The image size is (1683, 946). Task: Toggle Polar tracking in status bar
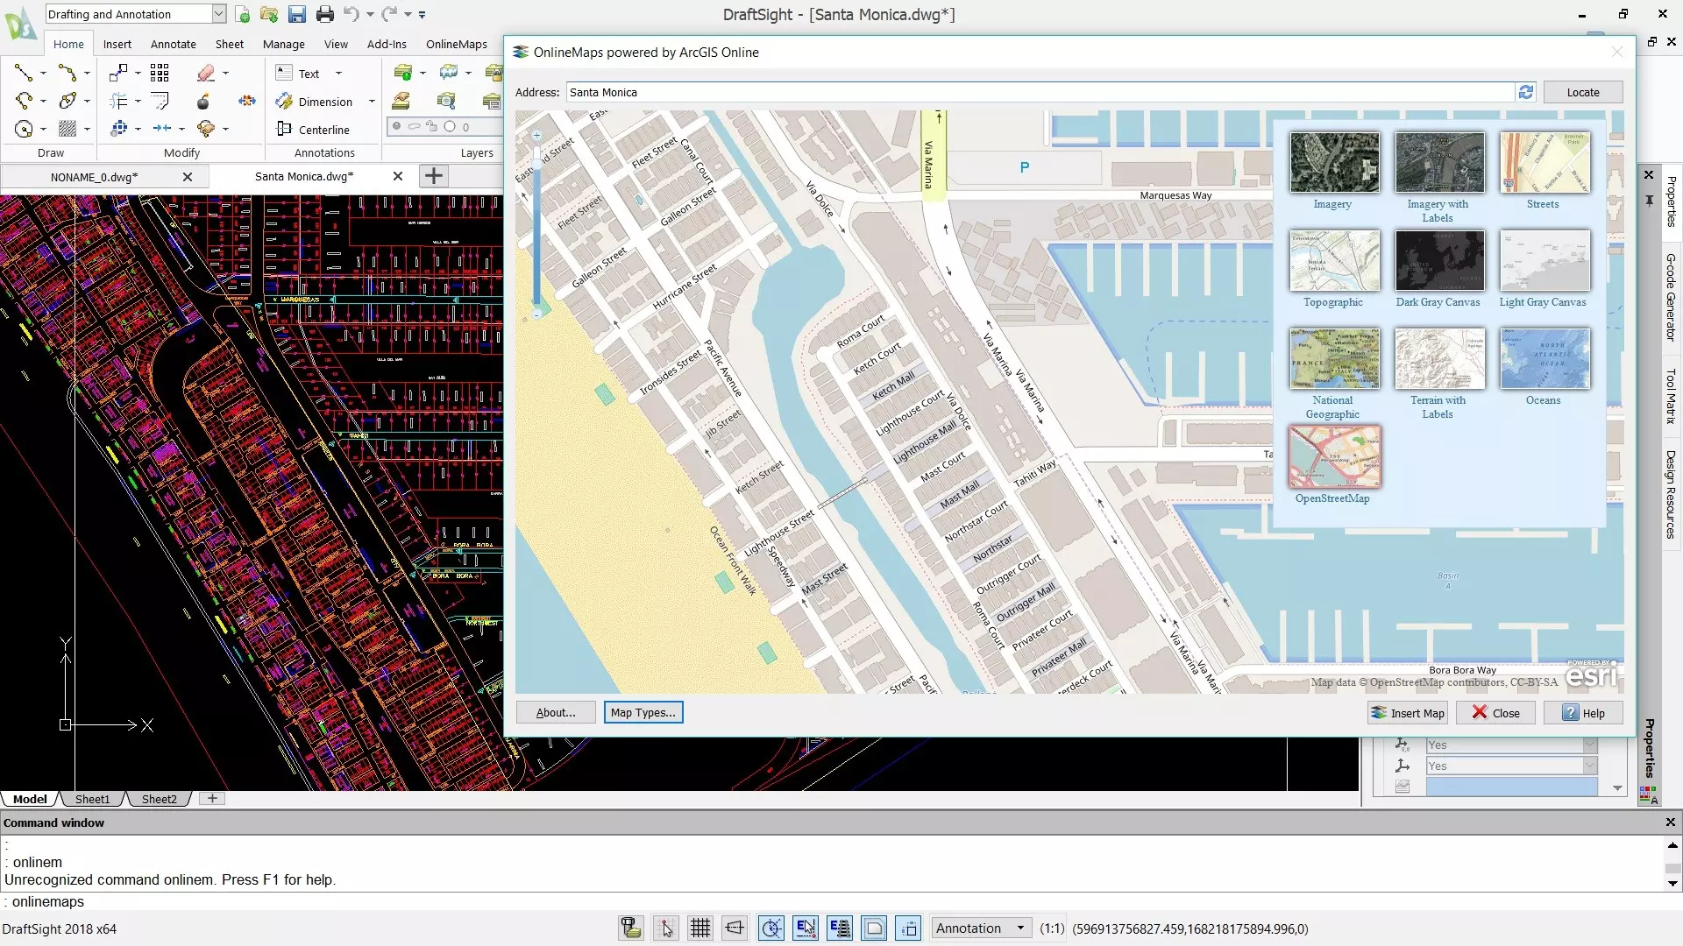(x=770, y=928)
